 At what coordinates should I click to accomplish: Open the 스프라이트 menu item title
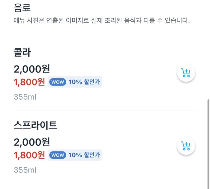click(x=35, y=125)
